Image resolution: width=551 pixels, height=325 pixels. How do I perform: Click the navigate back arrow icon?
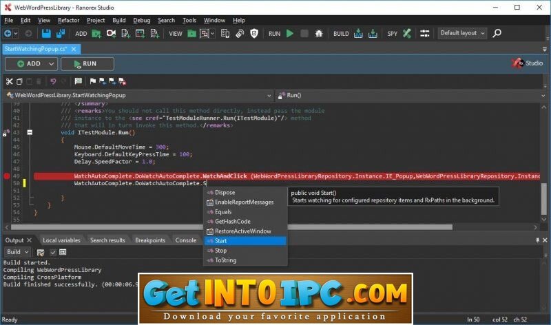7,33
